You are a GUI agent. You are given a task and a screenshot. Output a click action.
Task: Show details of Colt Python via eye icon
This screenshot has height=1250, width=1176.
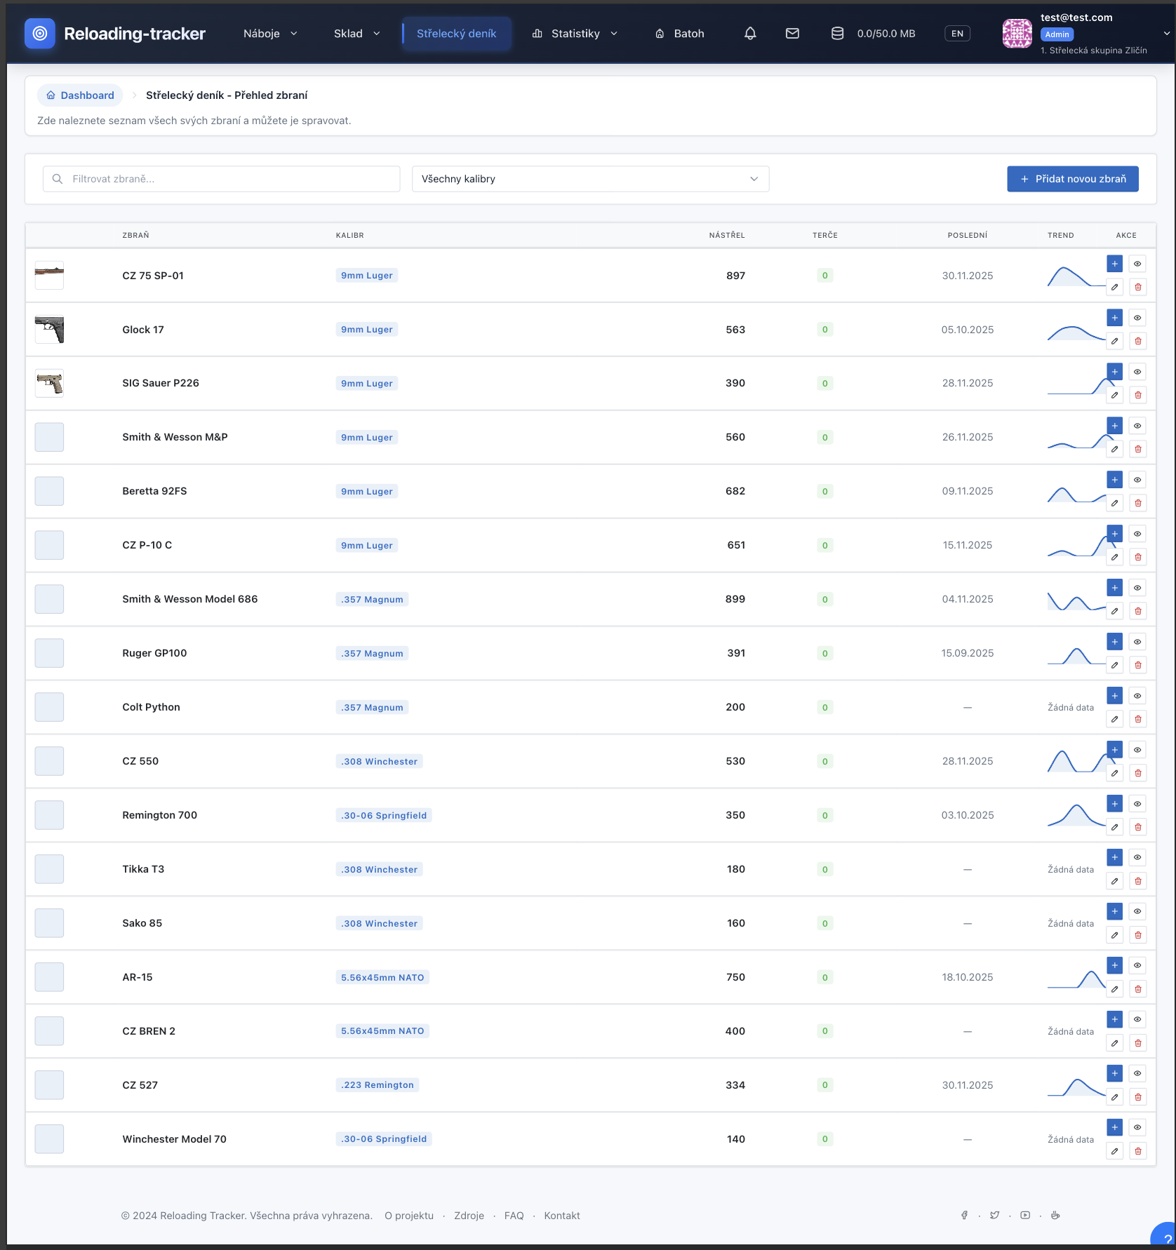tap(1137, 696)
